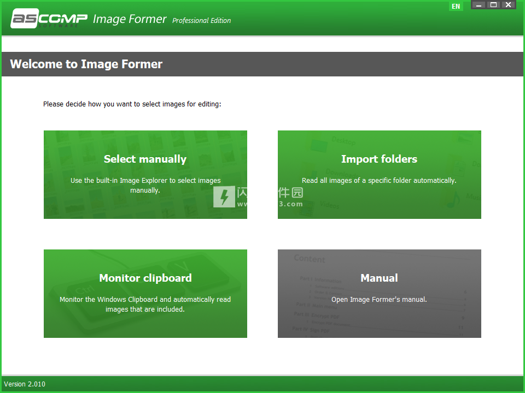Viewport: 525px width, 393px height.
Task: Close the Image Former window
Action: [x=508, y=5]
